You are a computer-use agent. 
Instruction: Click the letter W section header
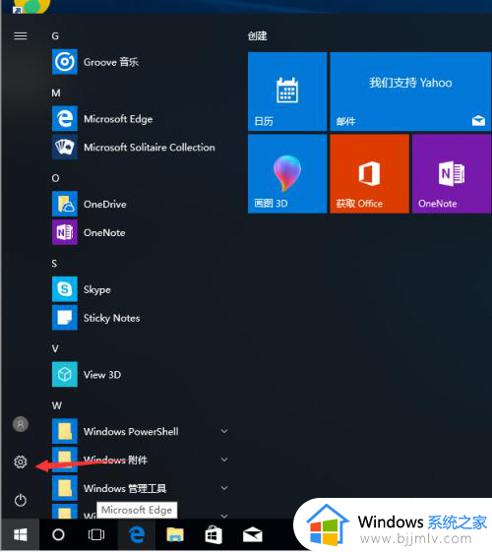pos(57,405)
